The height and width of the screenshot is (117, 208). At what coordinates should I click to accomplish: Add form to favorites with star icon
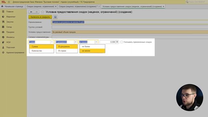click(x=43, y=12)
